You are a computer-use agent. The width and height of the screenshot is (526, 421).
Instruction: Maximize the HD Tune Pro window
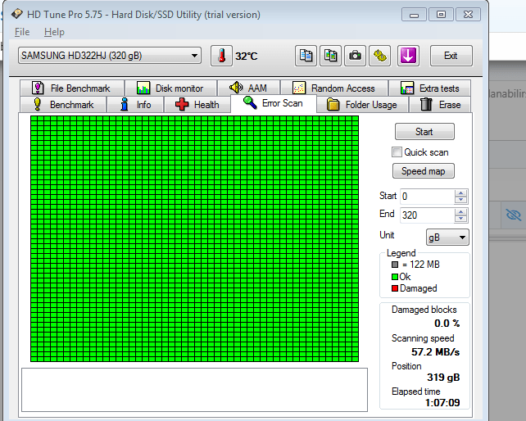441,15
